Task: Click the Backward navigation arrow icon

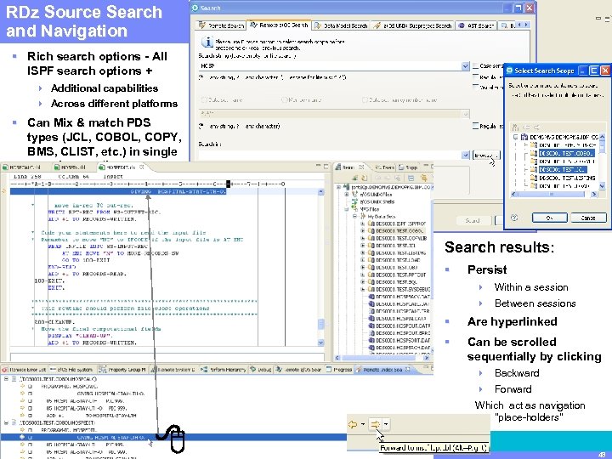Action: click(x=353, y=424)
